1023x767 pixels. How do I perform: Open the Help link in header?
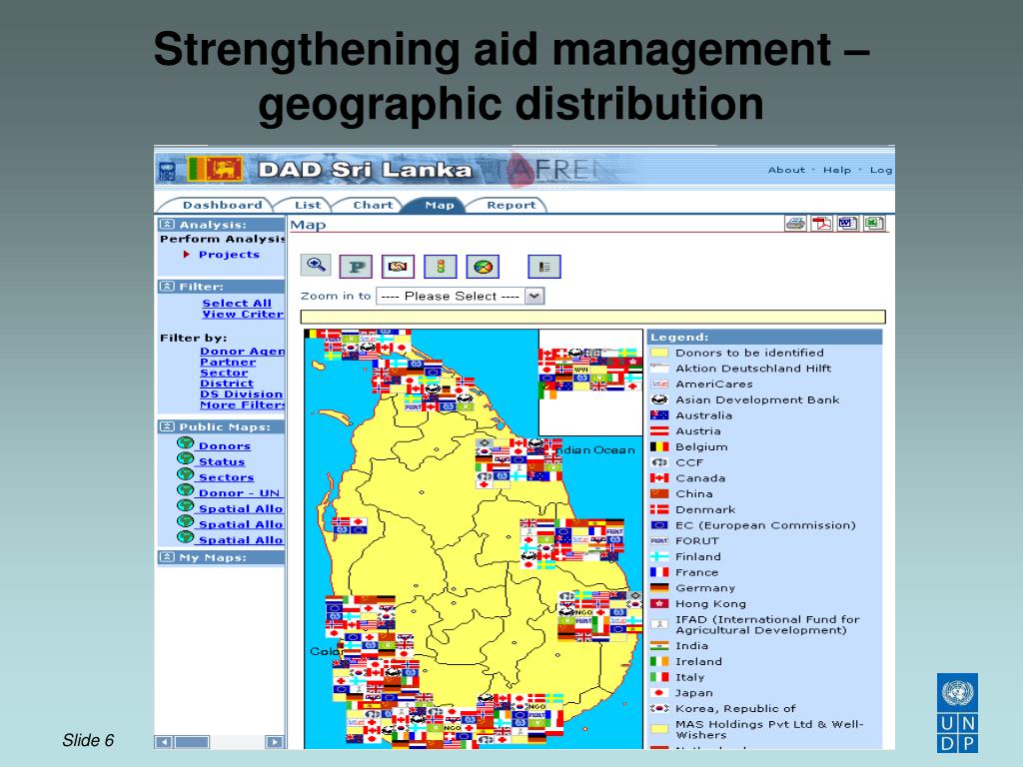tap(837, 170)
